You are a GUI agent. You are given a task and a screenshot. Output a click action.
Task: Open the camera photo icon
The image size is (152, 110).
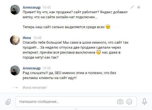pos(120,102)
